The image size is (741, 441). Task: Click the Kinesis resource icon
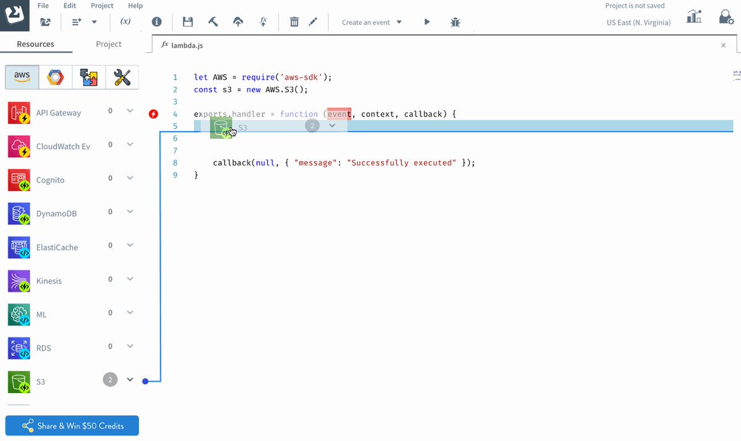pos(19,281)
